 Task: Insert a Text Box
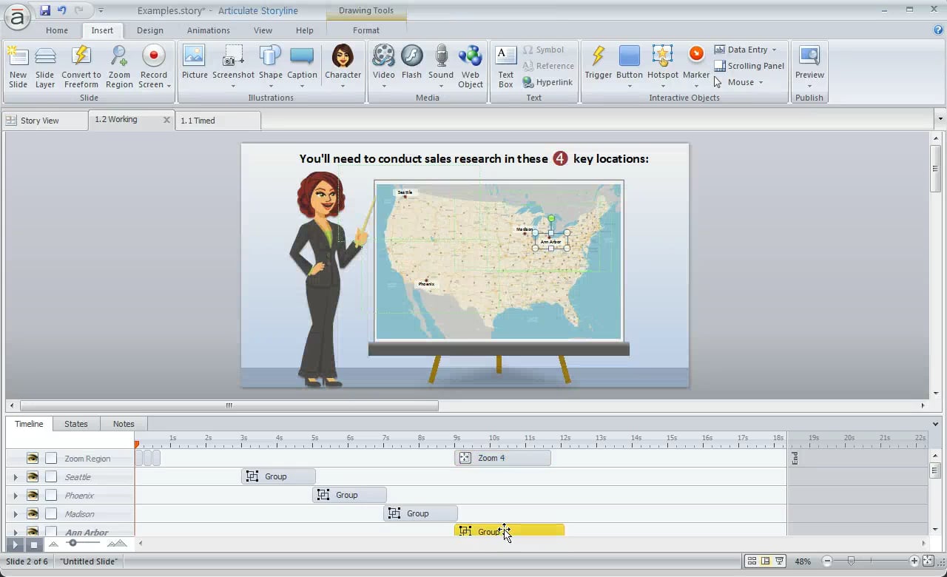point(505,67)
